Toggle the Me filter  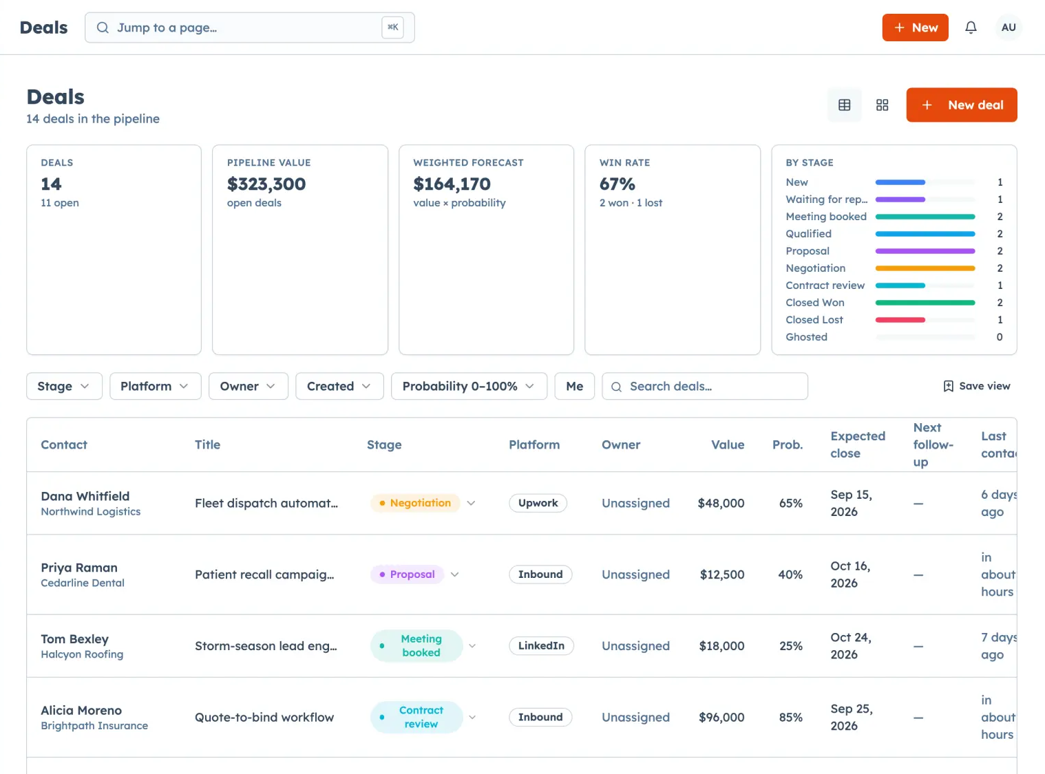click(x=575, y=386)
